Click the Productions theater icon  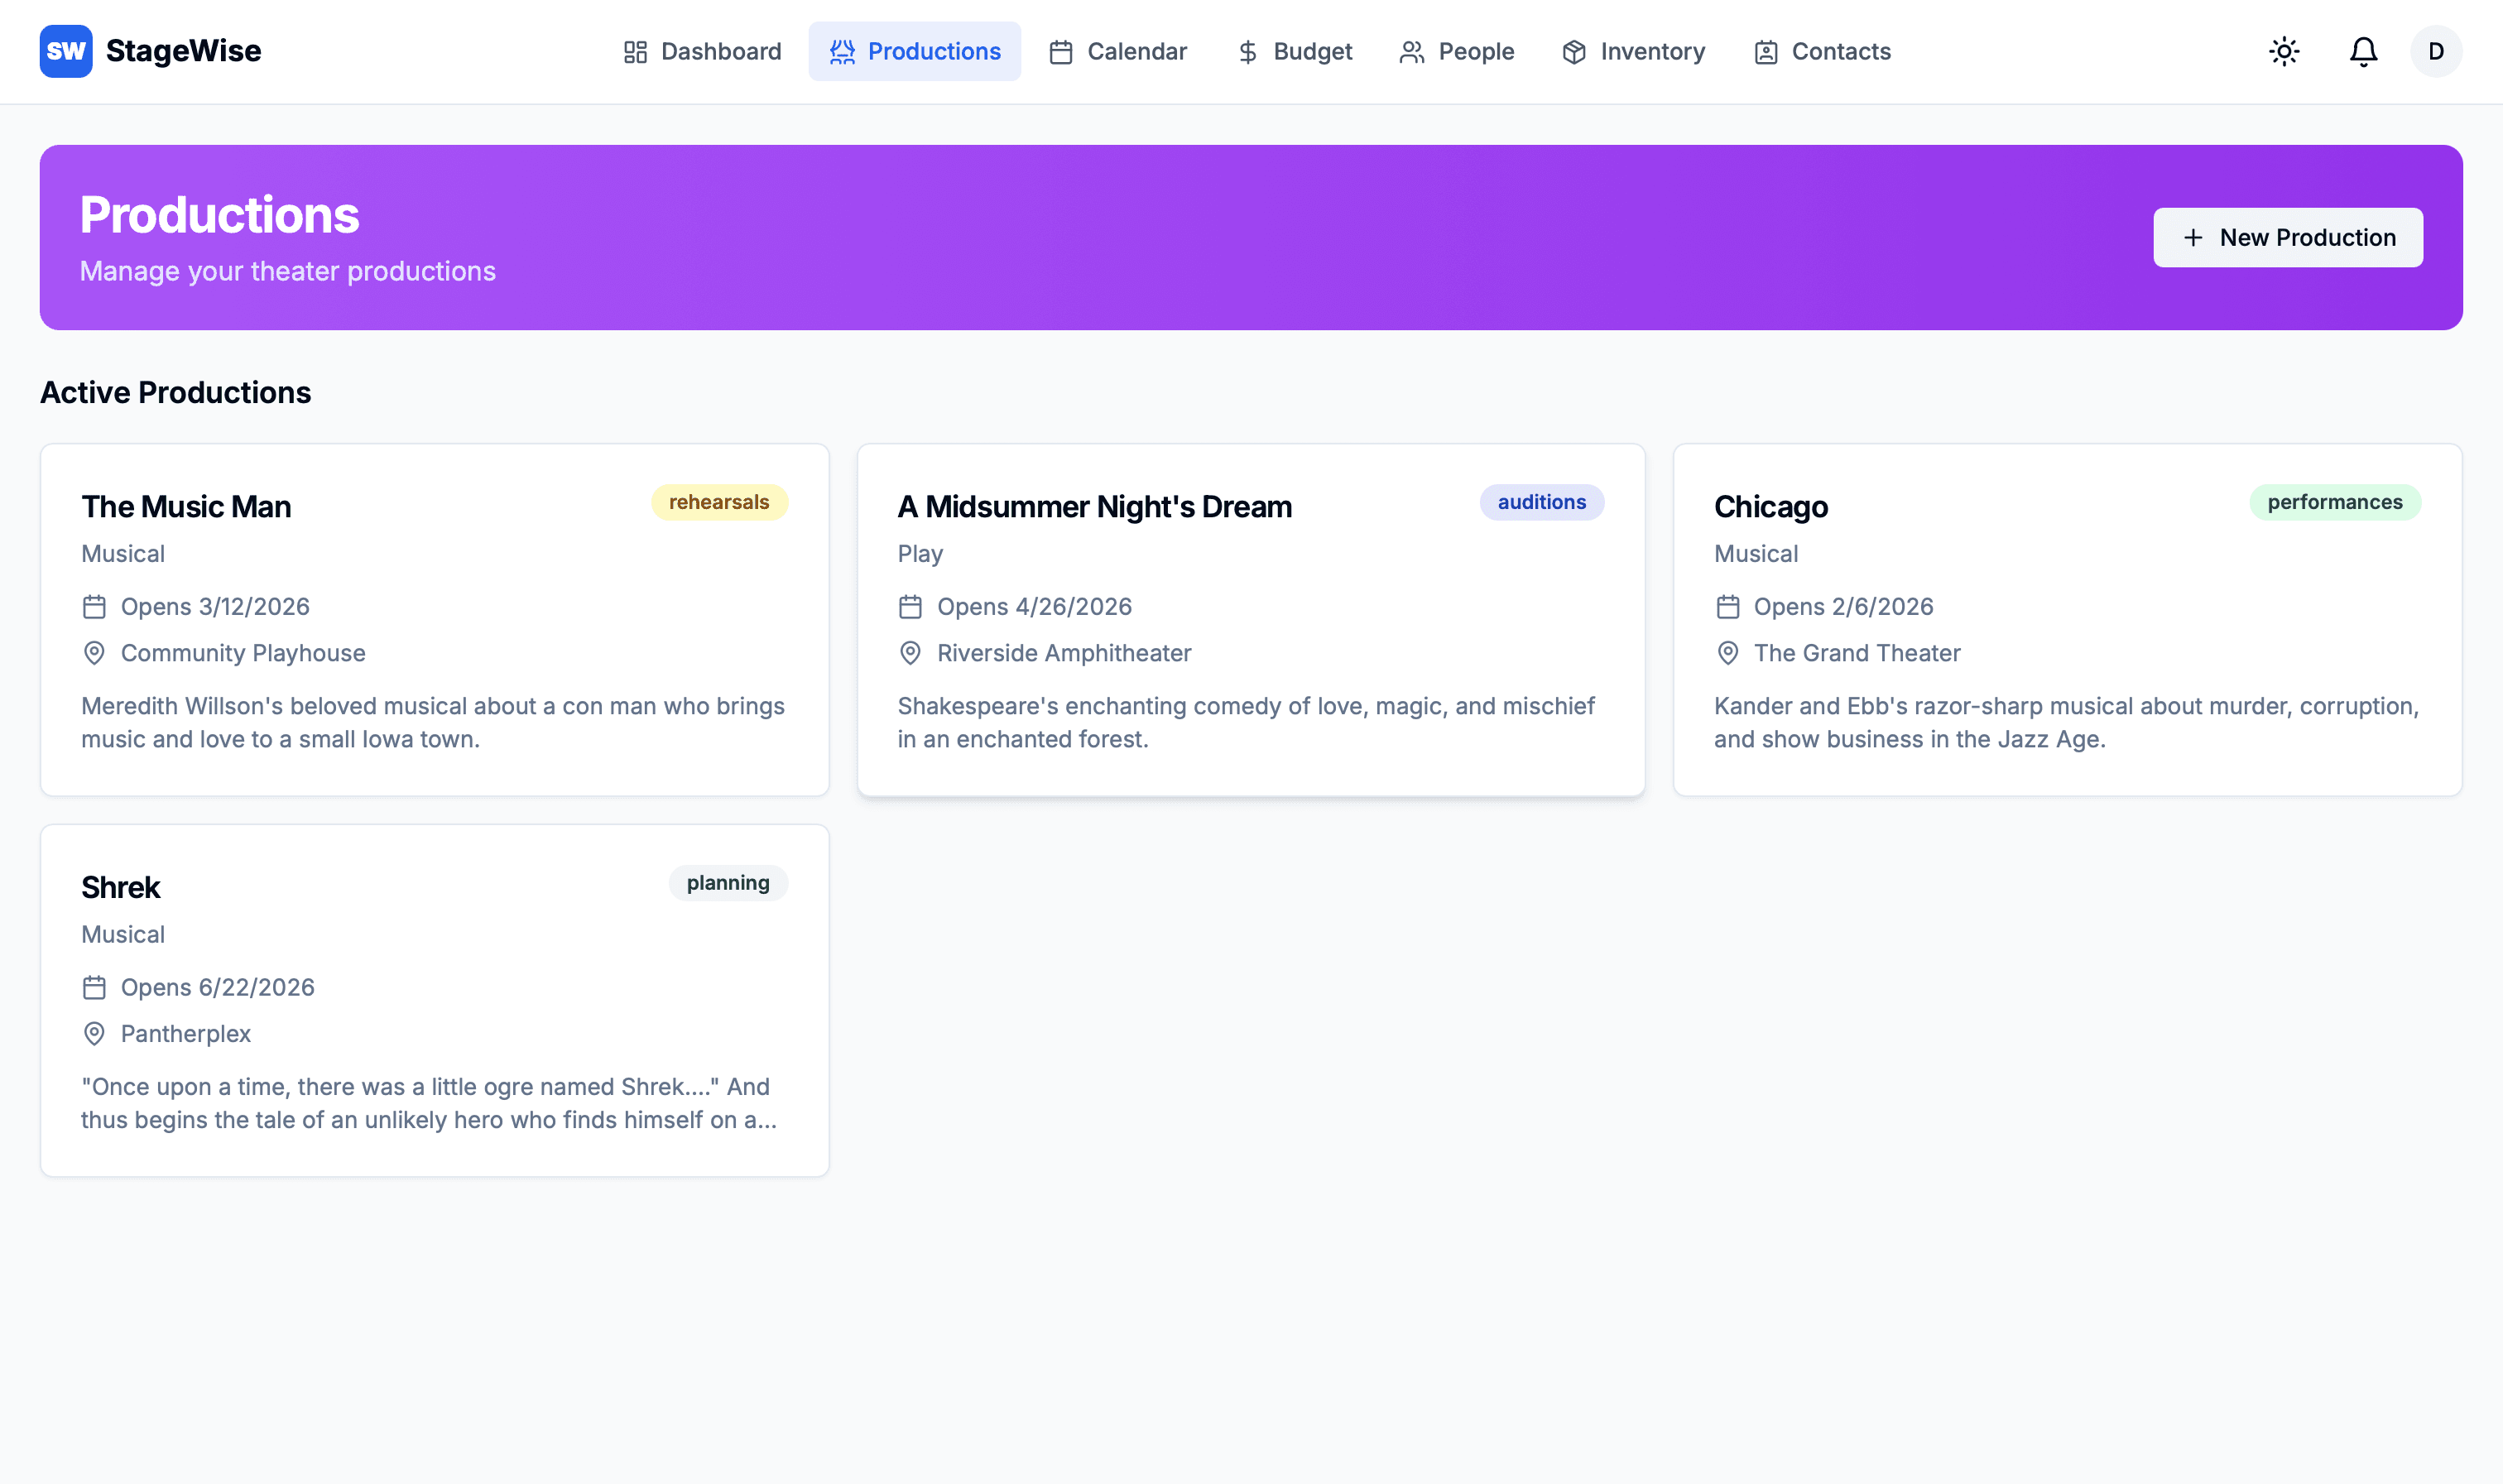click(x=842, y=52)
